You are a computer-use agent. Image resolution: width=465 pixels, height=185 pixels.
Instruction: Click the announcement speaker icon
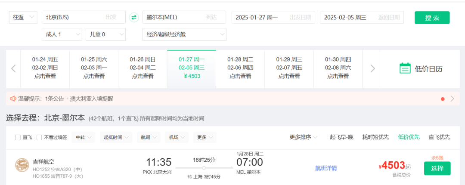click(13, 99)
